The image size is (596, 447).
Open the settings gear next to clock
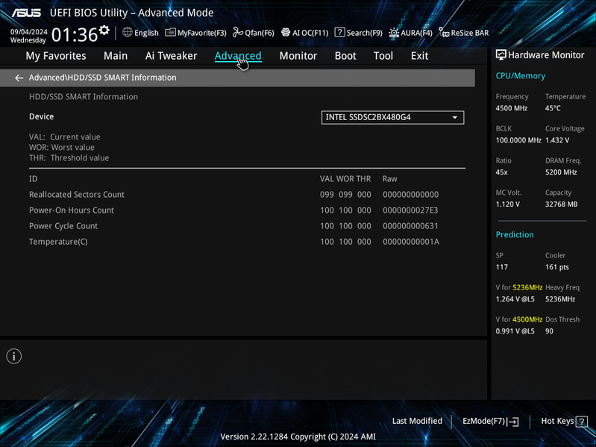[x=104, y=30]
